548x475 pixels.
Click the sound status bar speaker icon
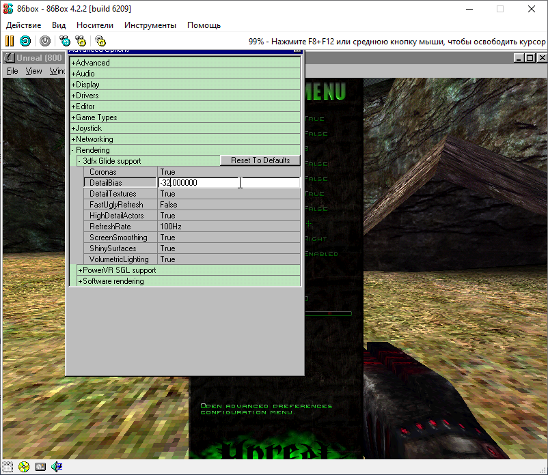point(55,467)
